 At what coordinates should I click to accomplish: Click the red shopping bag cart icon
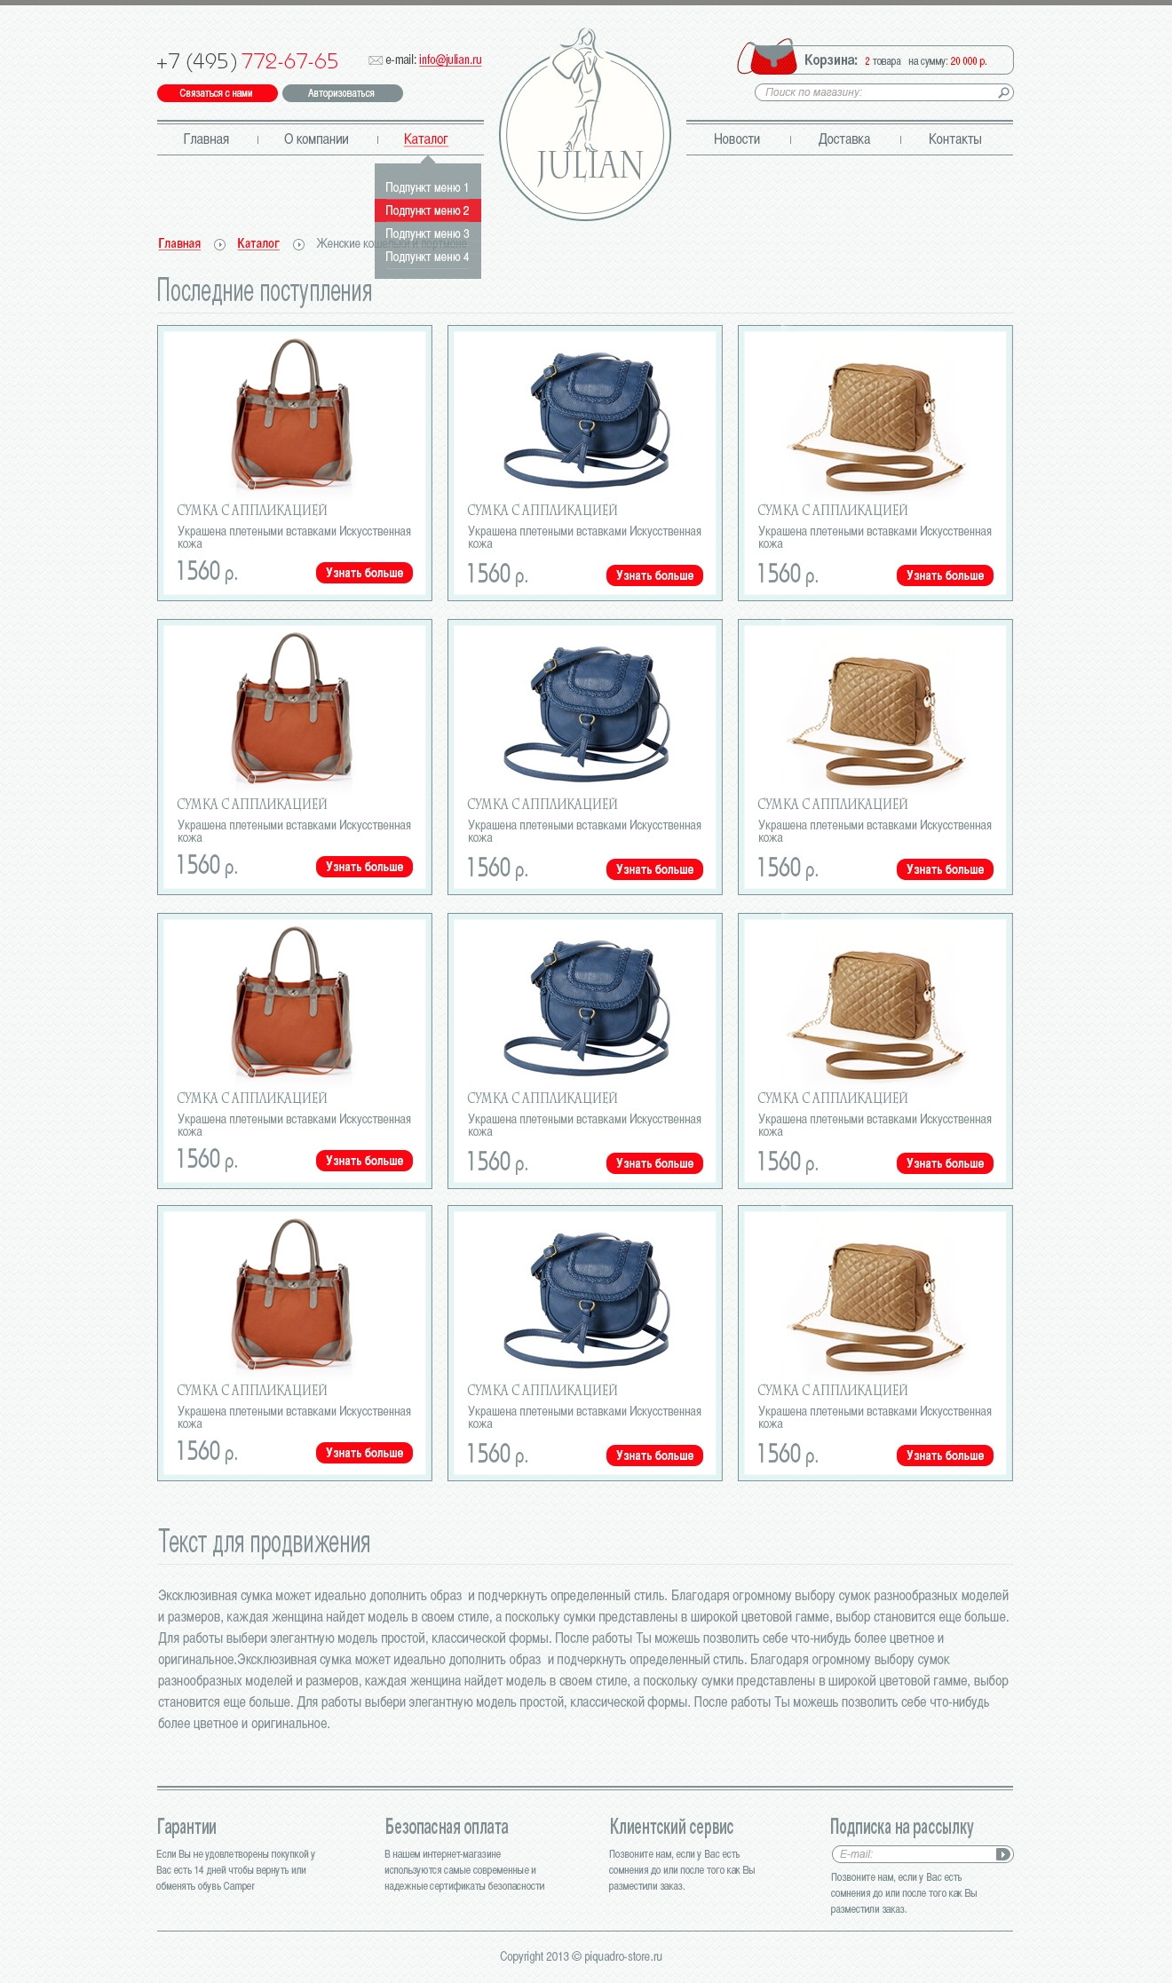click(x=768, y=58)
